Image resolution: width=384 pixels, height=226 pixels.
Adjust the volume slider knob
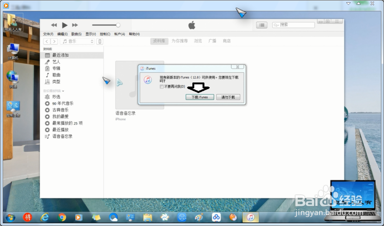click(118, 25)
